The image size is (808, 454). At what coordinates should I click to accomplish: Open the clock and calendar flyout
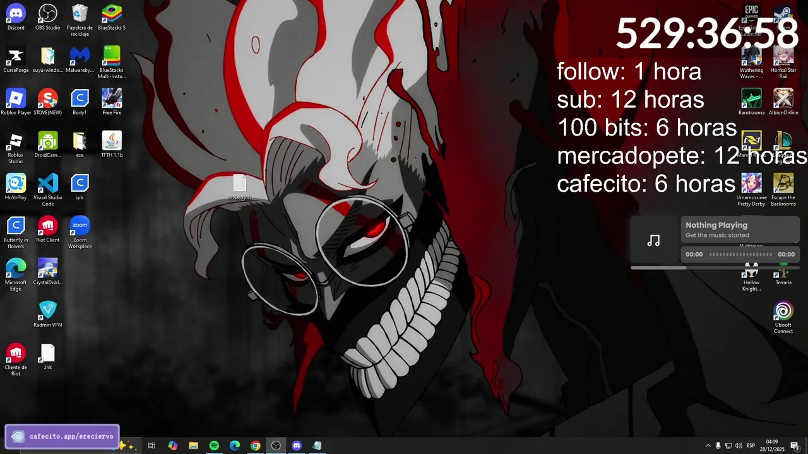(771, 446)
